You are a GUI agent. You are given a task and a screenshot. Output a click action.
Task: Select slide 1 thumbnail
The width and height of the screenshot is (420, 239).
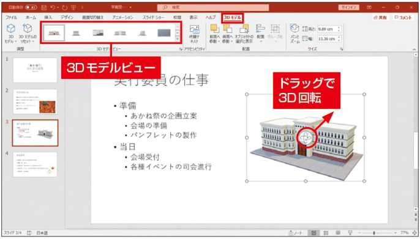click(35, 70)
